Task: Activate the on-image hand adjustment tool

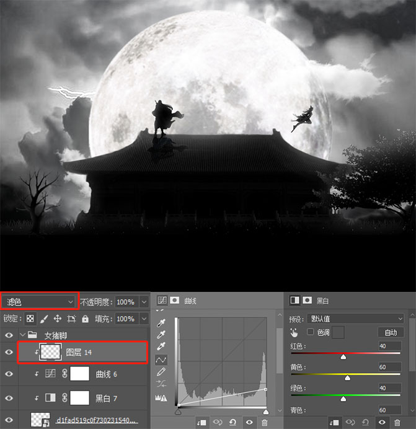Action: point(294,332)
